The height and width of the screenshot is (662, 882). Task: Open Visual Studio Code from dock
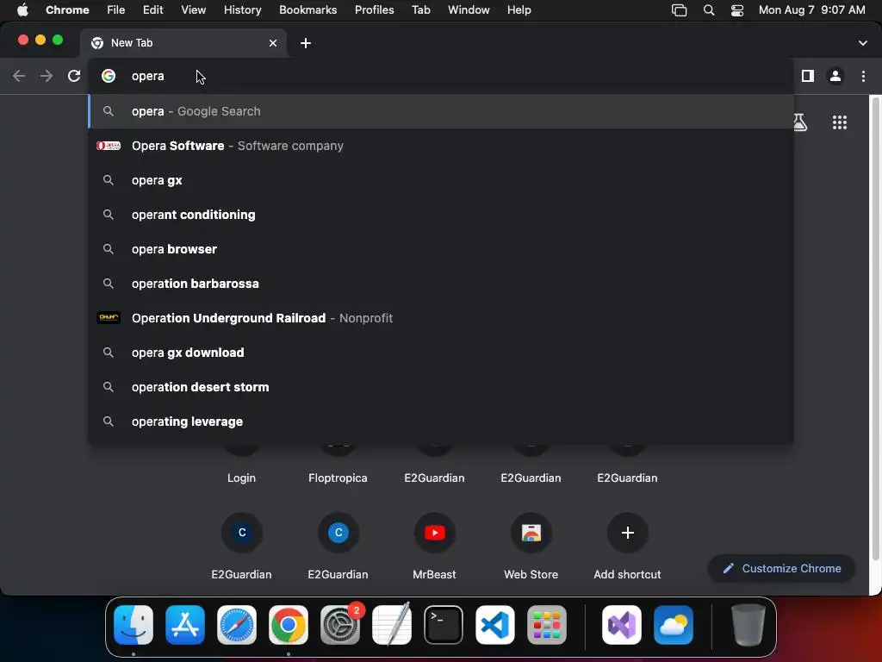pyautogui.click(x=495, y=625)
